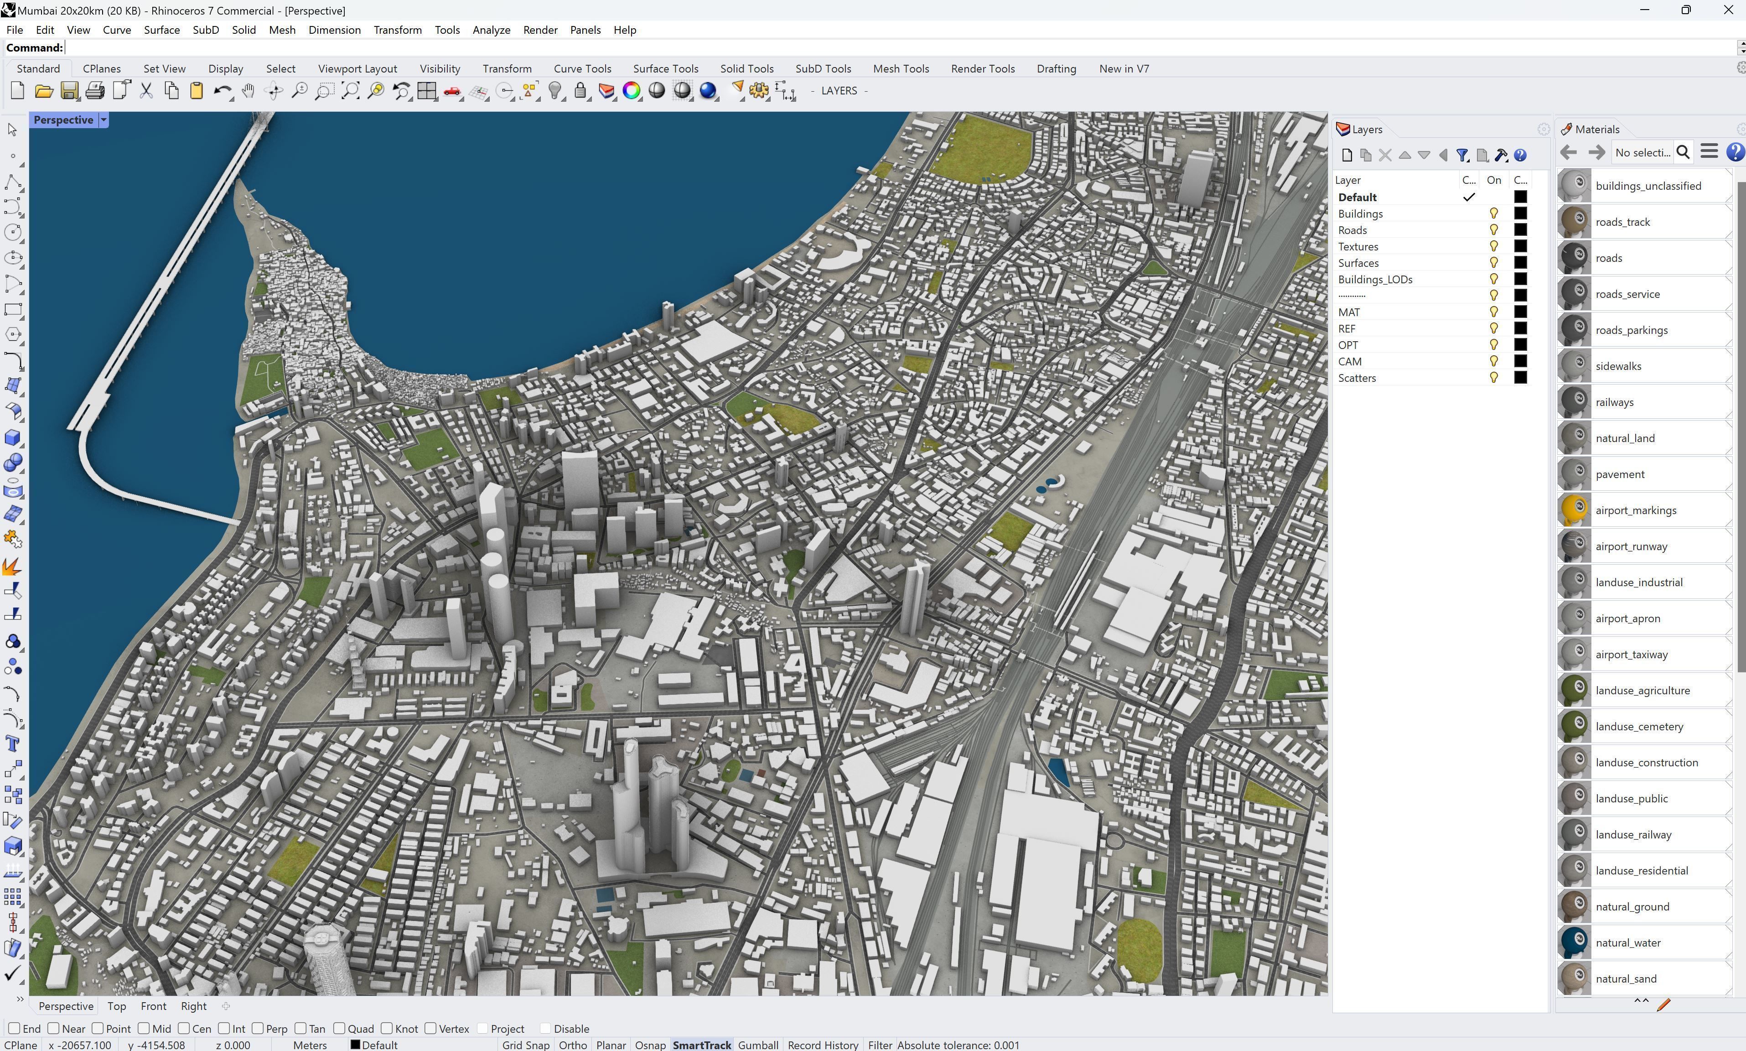Select the Text tool in left sidebar
This screenshot has width=1746, height=1051.
[x=13, y=744]
